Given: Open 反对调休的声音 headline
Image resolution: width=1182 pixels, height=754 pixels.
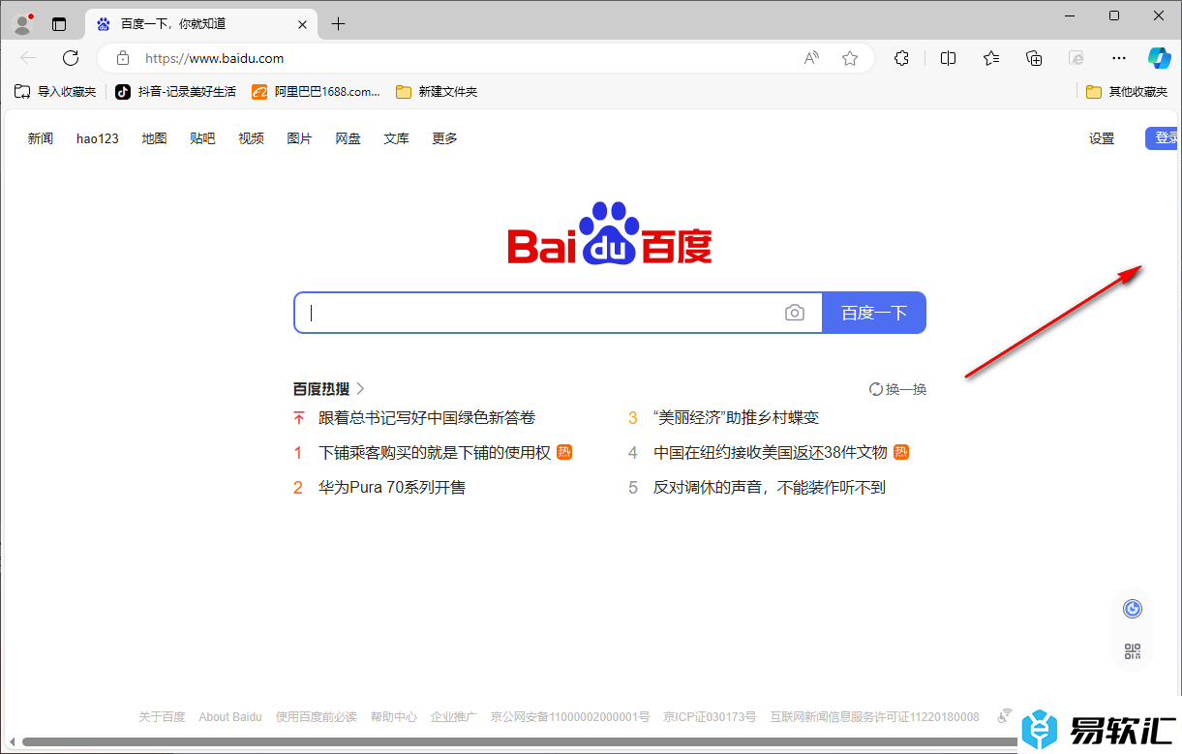Looking at the screenshot, I should [770, 488].
